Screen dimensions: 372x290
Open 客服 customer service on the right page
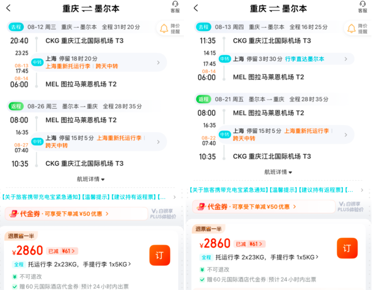[x=362, y=6]
